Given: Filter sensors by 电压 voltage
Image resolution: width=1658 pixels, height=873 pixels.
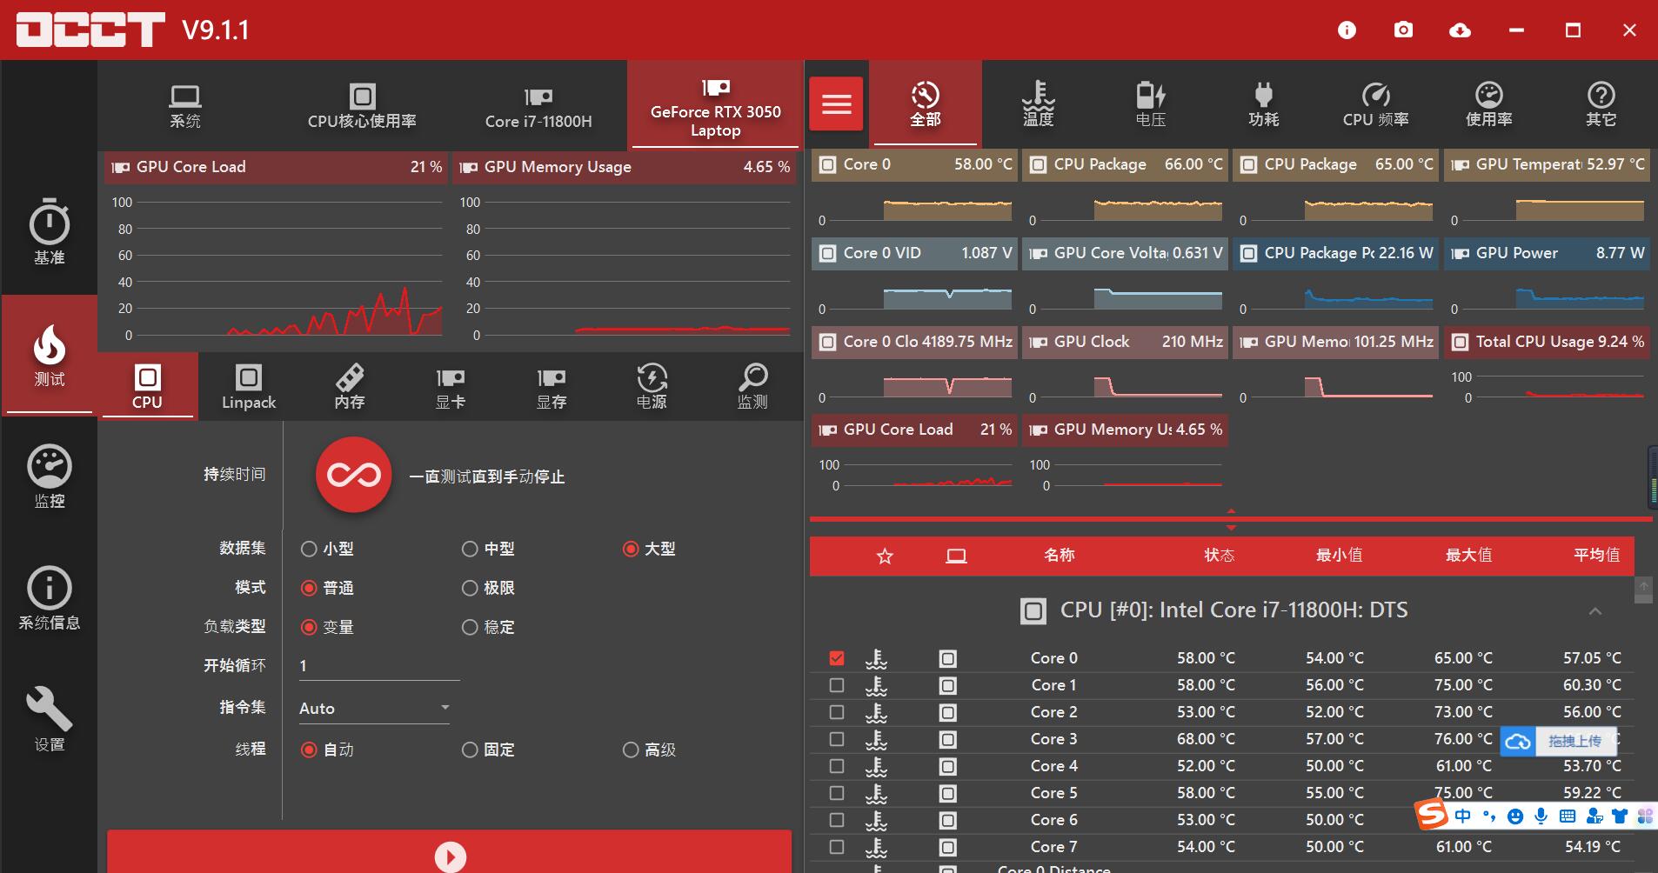Looking at the screenshot, I should coord(1150,104).
